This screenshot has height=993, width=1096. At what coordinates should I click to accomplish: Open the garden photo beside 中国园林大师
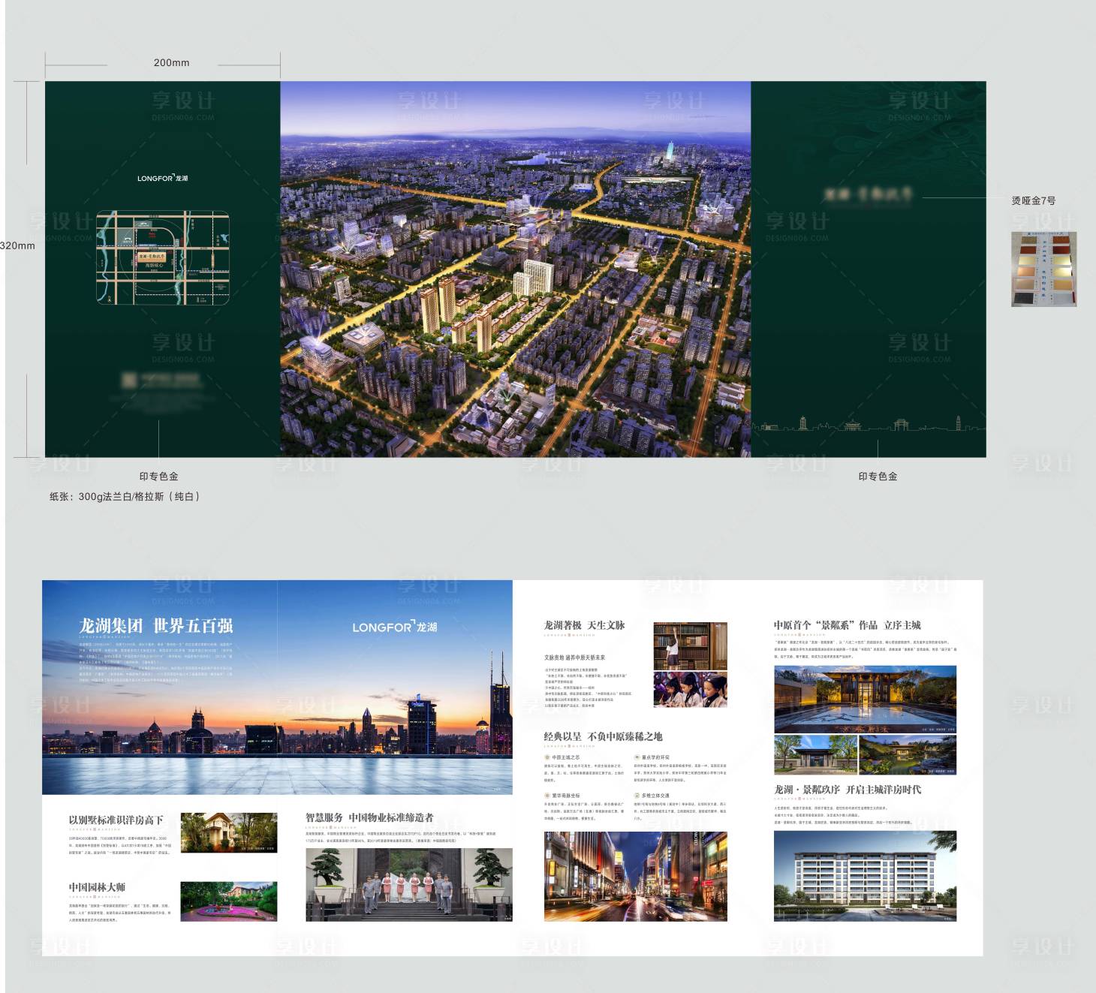pos(229,901)
